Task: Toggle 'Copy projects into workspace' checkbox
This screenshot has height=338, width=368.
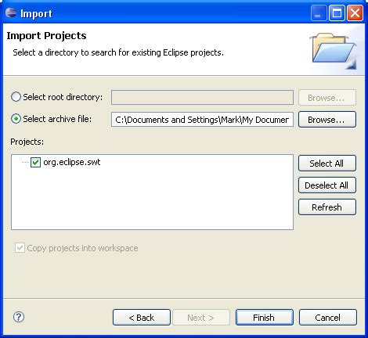Action: click(x=20, y=248)
